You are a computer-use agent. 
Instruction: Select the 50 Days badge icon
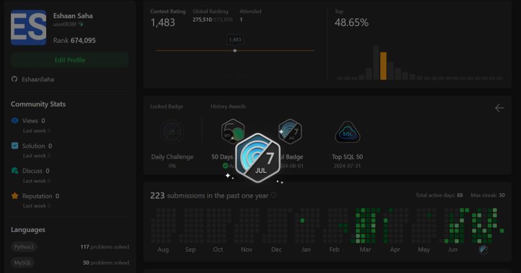(232, 131)
